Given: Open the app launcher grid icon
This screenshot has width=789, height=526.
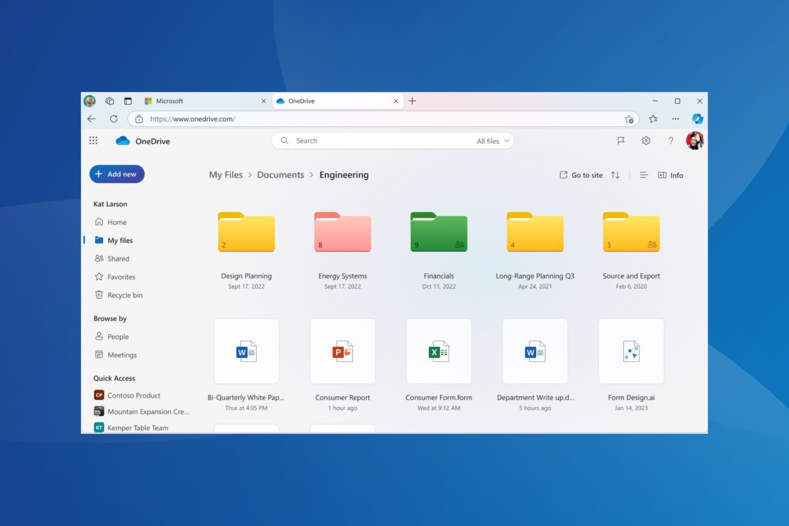Looking at the screenshot, I should [93, 140].
